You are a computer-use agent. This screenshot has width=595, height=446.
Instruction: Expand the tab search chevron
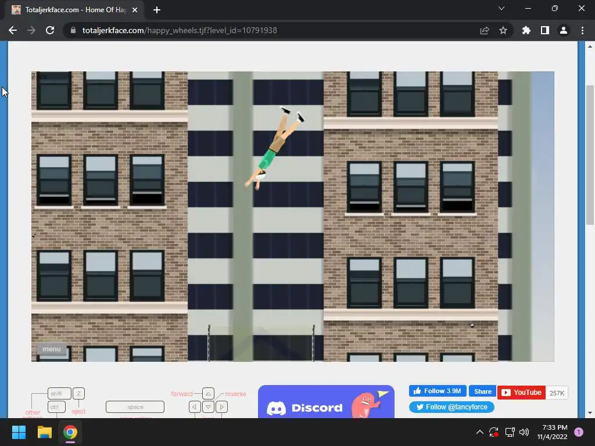coord(501,8)
